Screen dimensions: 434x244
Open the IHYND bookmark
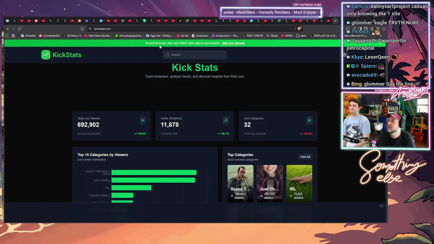pyautogui.click(x=287, y=36)
